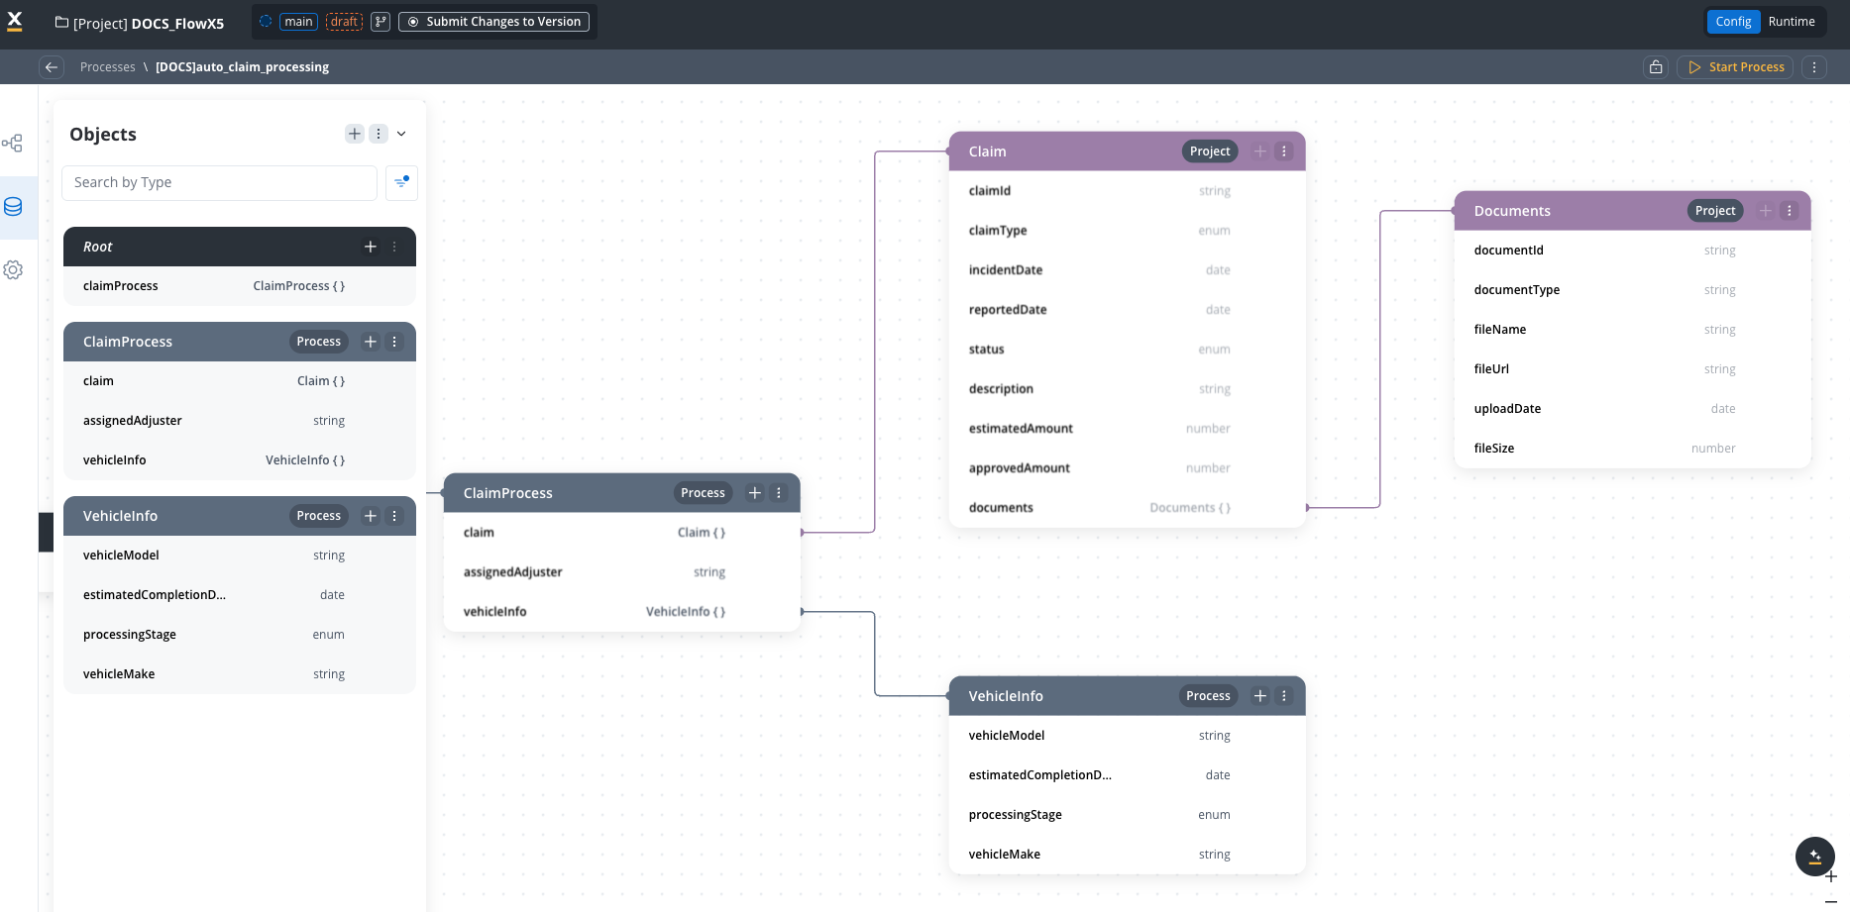The height and width of the screenshot is (912, 1850).
Task: Open ClaimProcess three-dot menu in Objects panel
Action: [394, 342]
